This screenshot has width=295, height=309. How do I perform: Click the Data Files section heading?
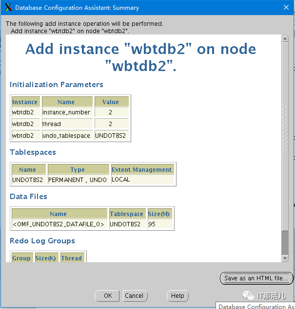(28, 197)
